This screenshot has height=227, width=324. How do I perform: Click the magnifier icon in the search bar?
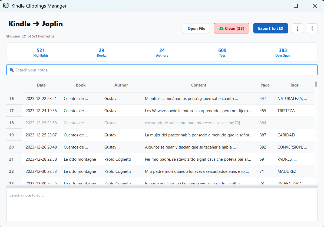click(11, 70)
